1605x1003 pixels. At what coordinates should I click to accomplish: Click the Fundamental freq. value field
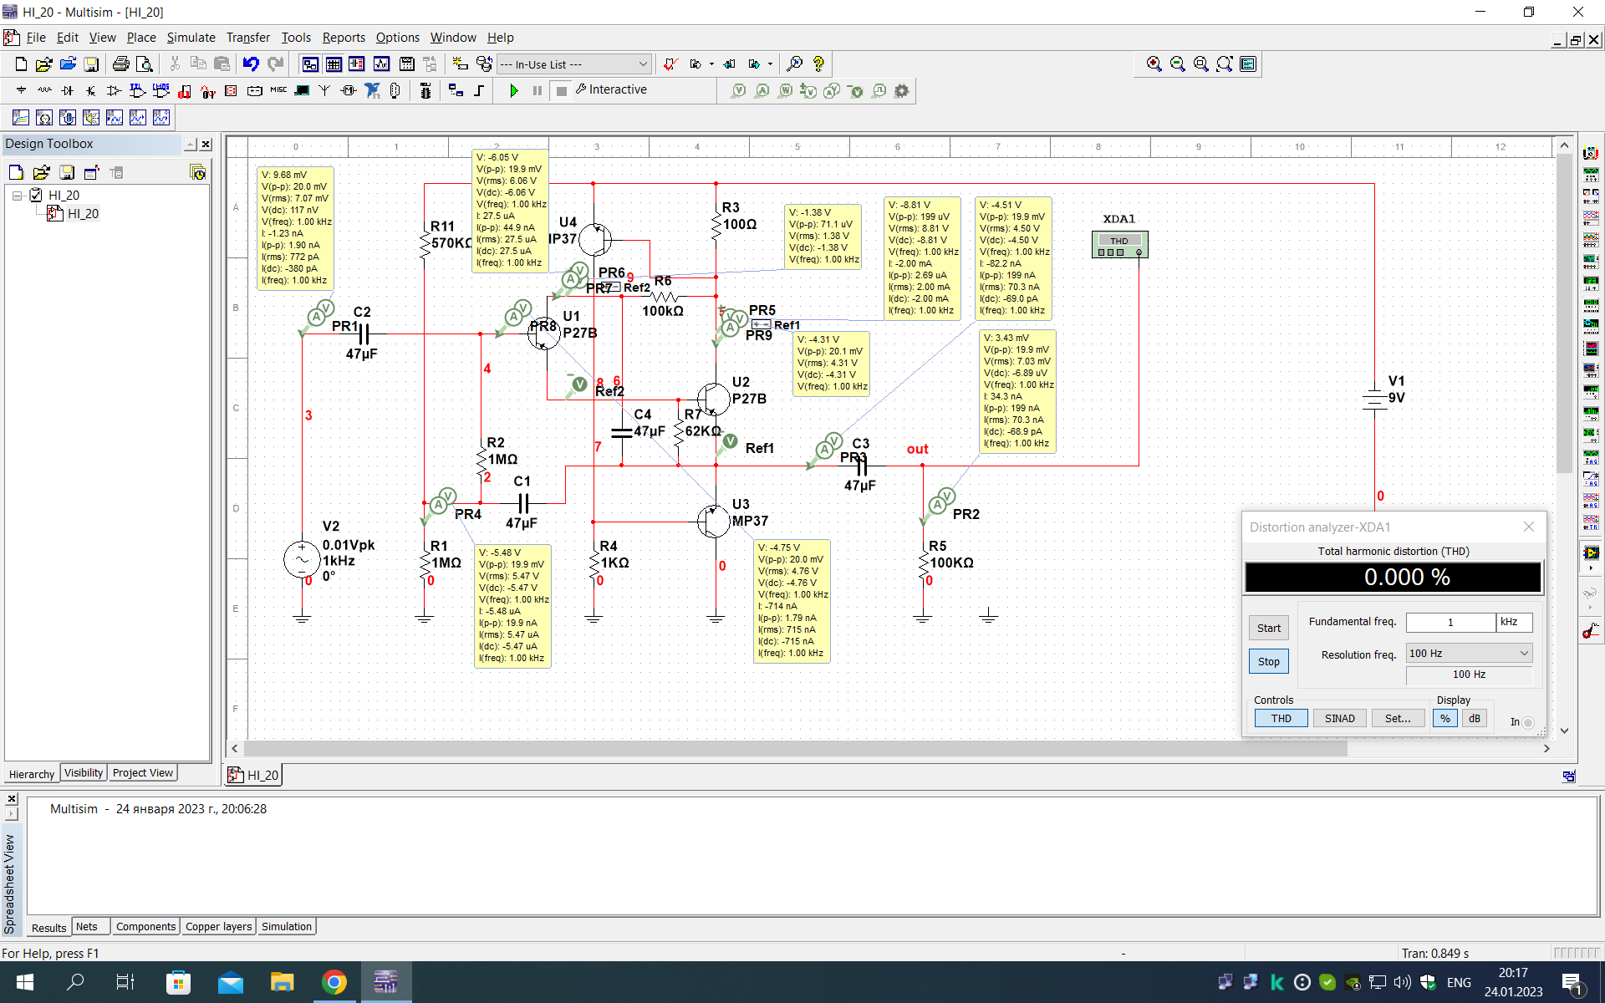coord(1450,622)
